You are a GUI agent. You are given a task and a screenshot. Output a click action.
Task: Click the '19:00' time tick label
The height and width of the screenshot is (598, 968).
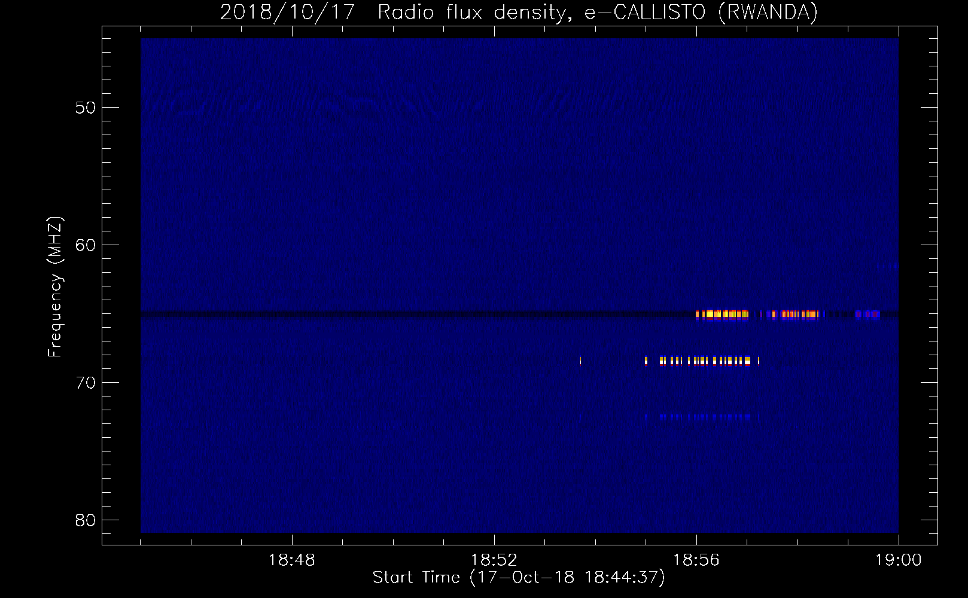click(x=898, y=560)
